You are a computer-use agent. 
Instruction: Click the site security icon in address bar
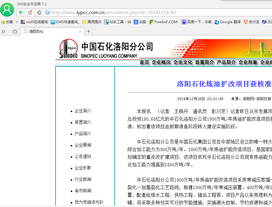click(48, 12)
